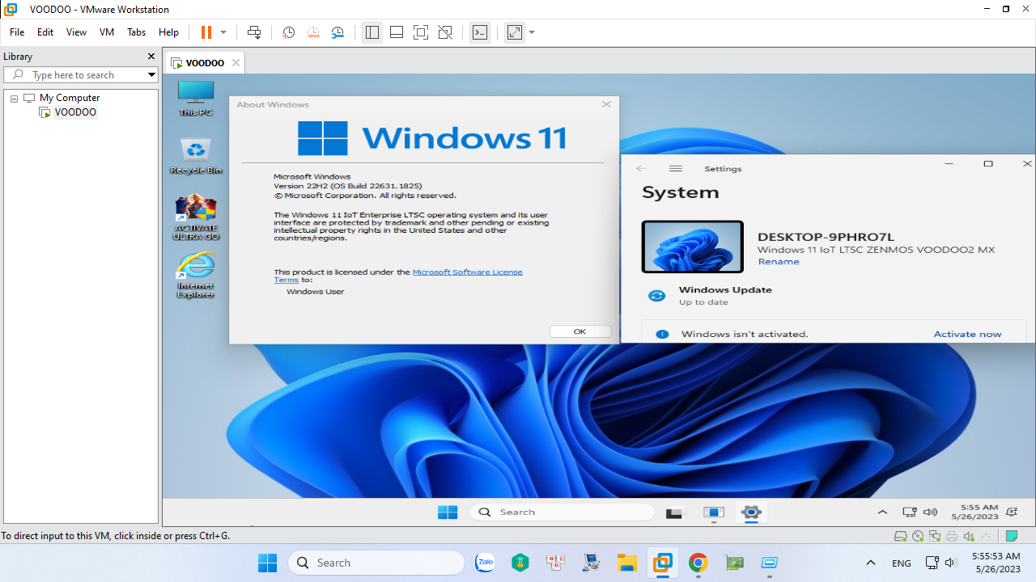
Task: Click the VMware printer status icon
Action: (952, 536)
